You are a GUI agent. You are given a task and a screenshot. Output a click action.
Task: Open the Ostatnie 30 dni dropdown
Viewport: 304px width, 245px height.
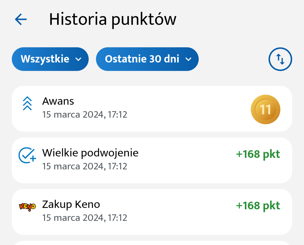coord(147,59)
